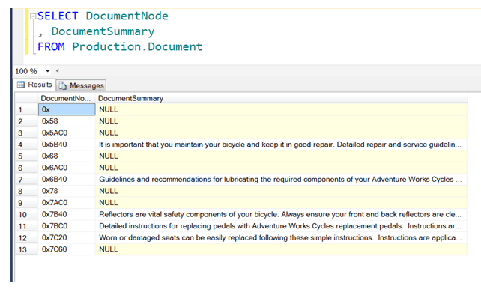This screenshot has width=481, height=292.
Task: Select the DocumentSummary column header
Action: click(x=281, y=98)
